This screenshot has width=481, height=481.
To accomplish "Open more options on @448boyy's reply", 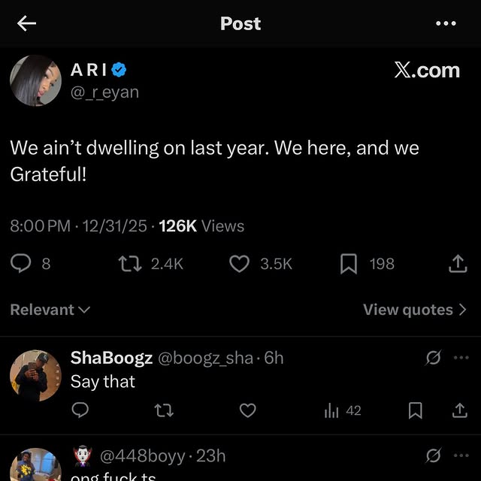I will click(x=461, y=455).
